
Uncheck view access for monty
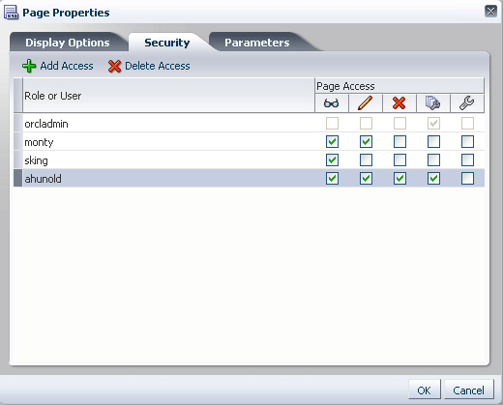point(332,141)
